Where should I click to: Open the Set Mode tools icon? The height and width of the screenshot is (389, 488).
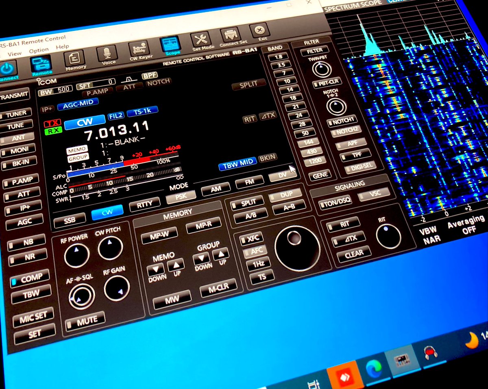[x=202, y=41]
